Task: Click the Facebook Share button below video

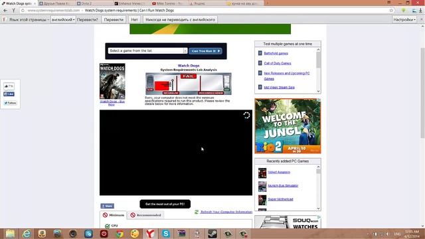Action: [x=107, y=206]
